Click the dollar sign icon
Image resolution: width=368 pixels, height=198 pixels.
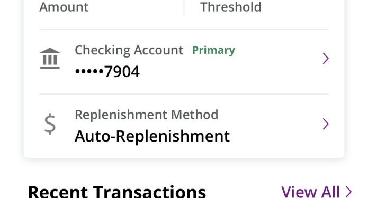pyautogui.click(x=50, y=124)
